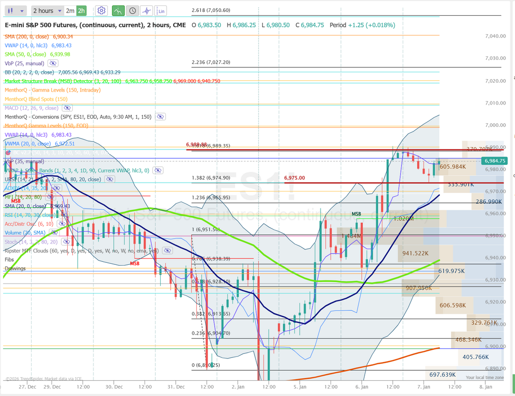Select the 2h timeframe shortcut
Viewport: 515px width, 396px height.
click(82, 10)
